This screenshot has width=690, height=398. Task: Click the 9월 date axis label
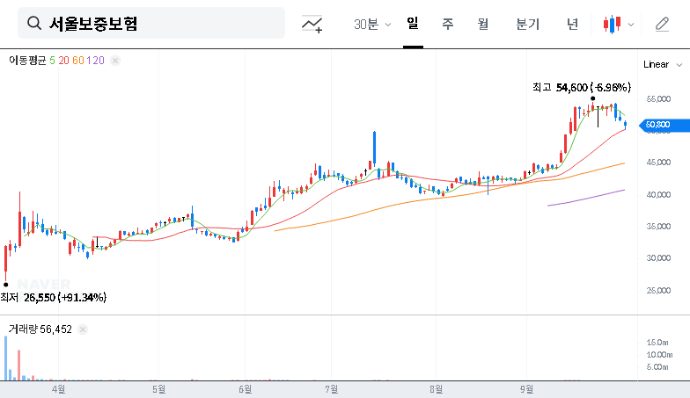point(526,389)
